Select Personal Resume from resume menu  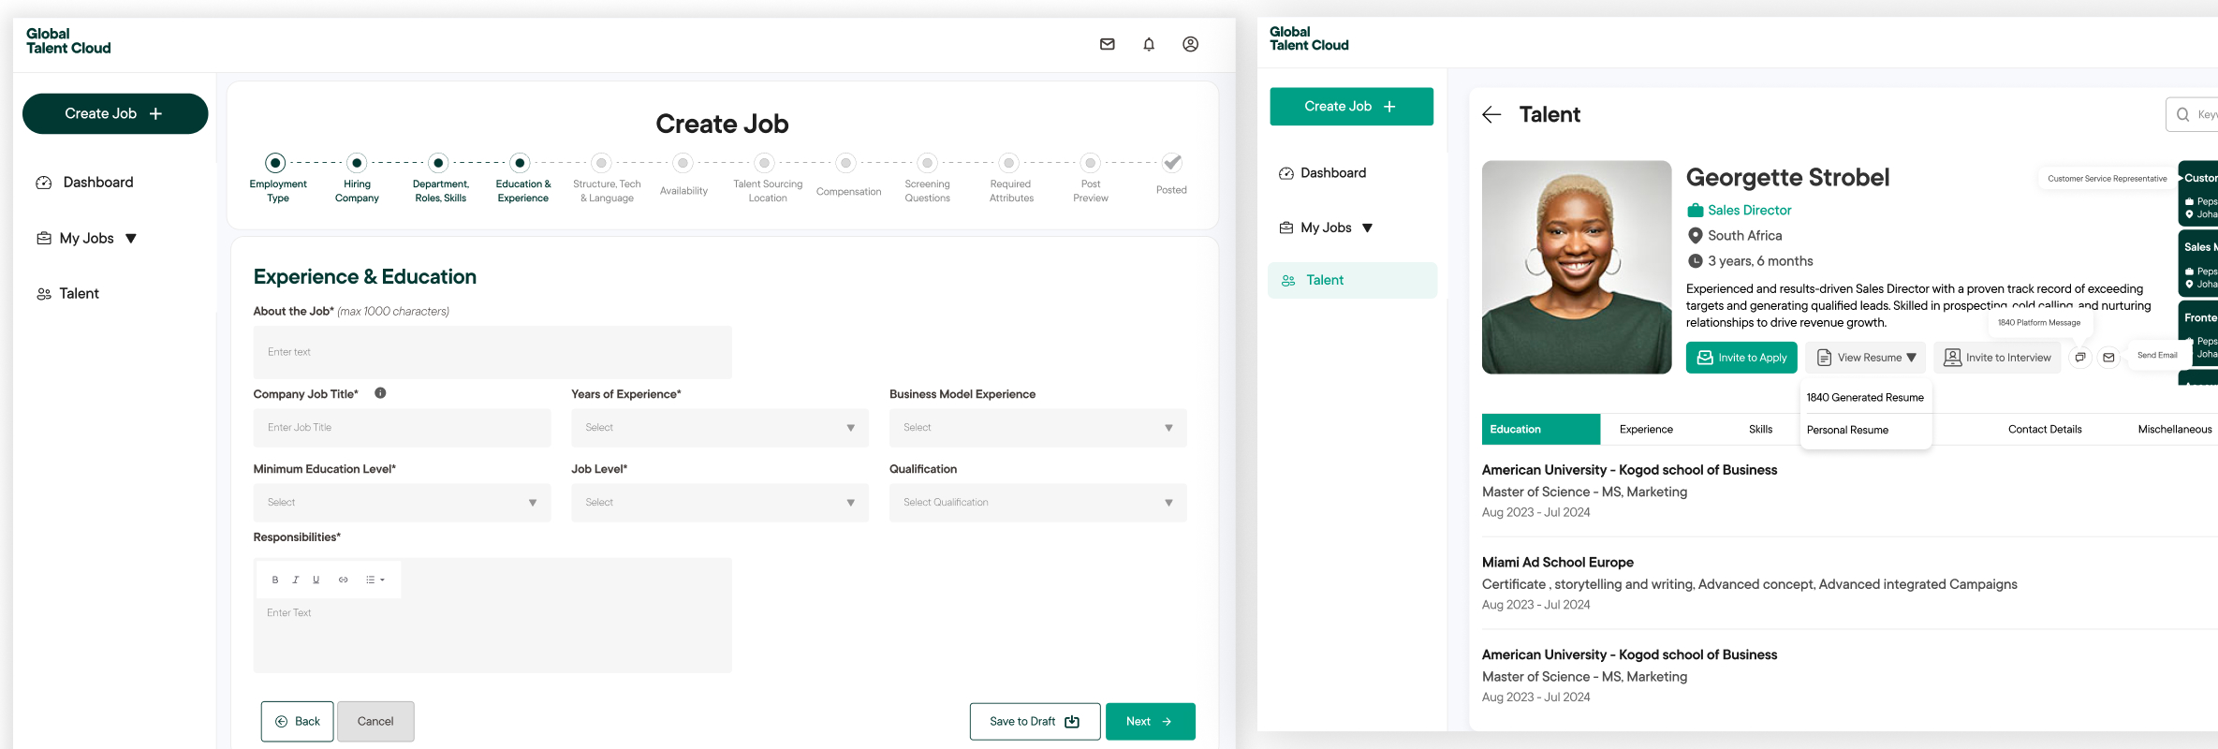(1847, 430)
